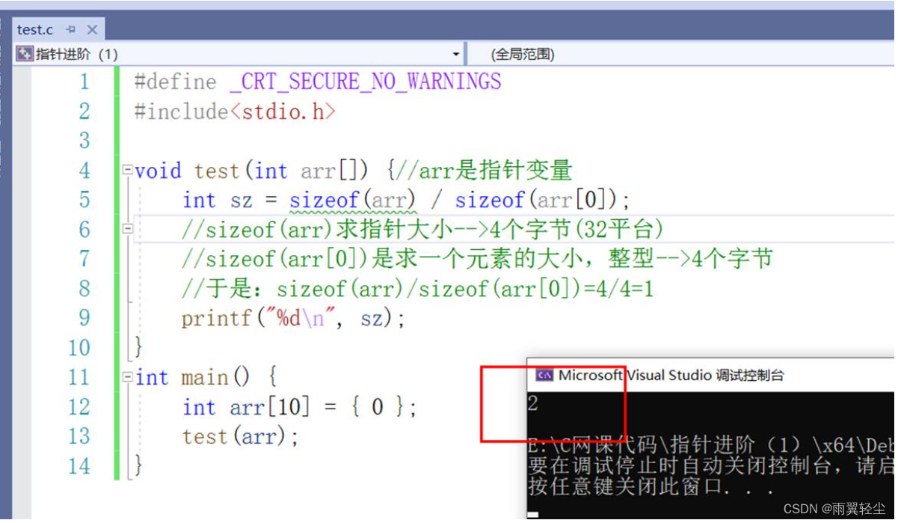The width and height of the screenshot is (898, 523).
Task: Click void test(int arr[]) signature
Action: tap(252, 171)
